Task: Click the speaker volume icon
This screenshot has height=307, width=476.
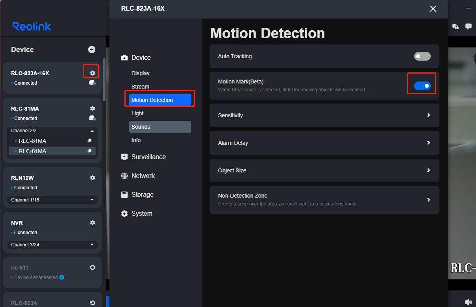Action: 469,302
